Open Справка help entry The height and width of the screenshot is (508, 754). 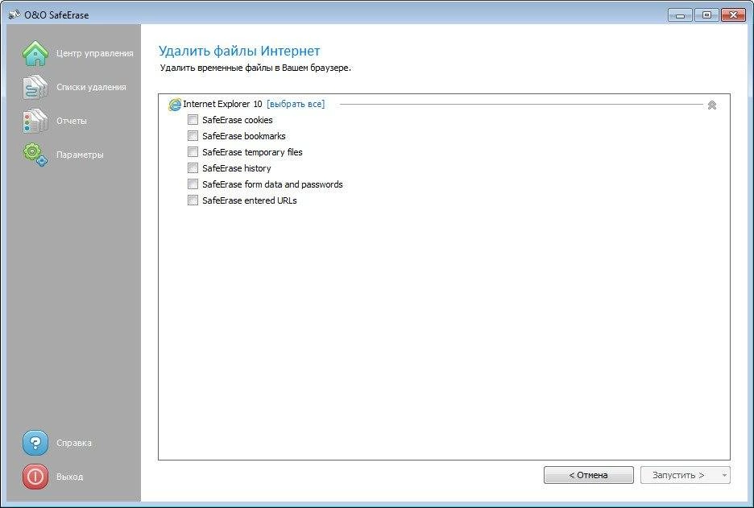point(73,443)
